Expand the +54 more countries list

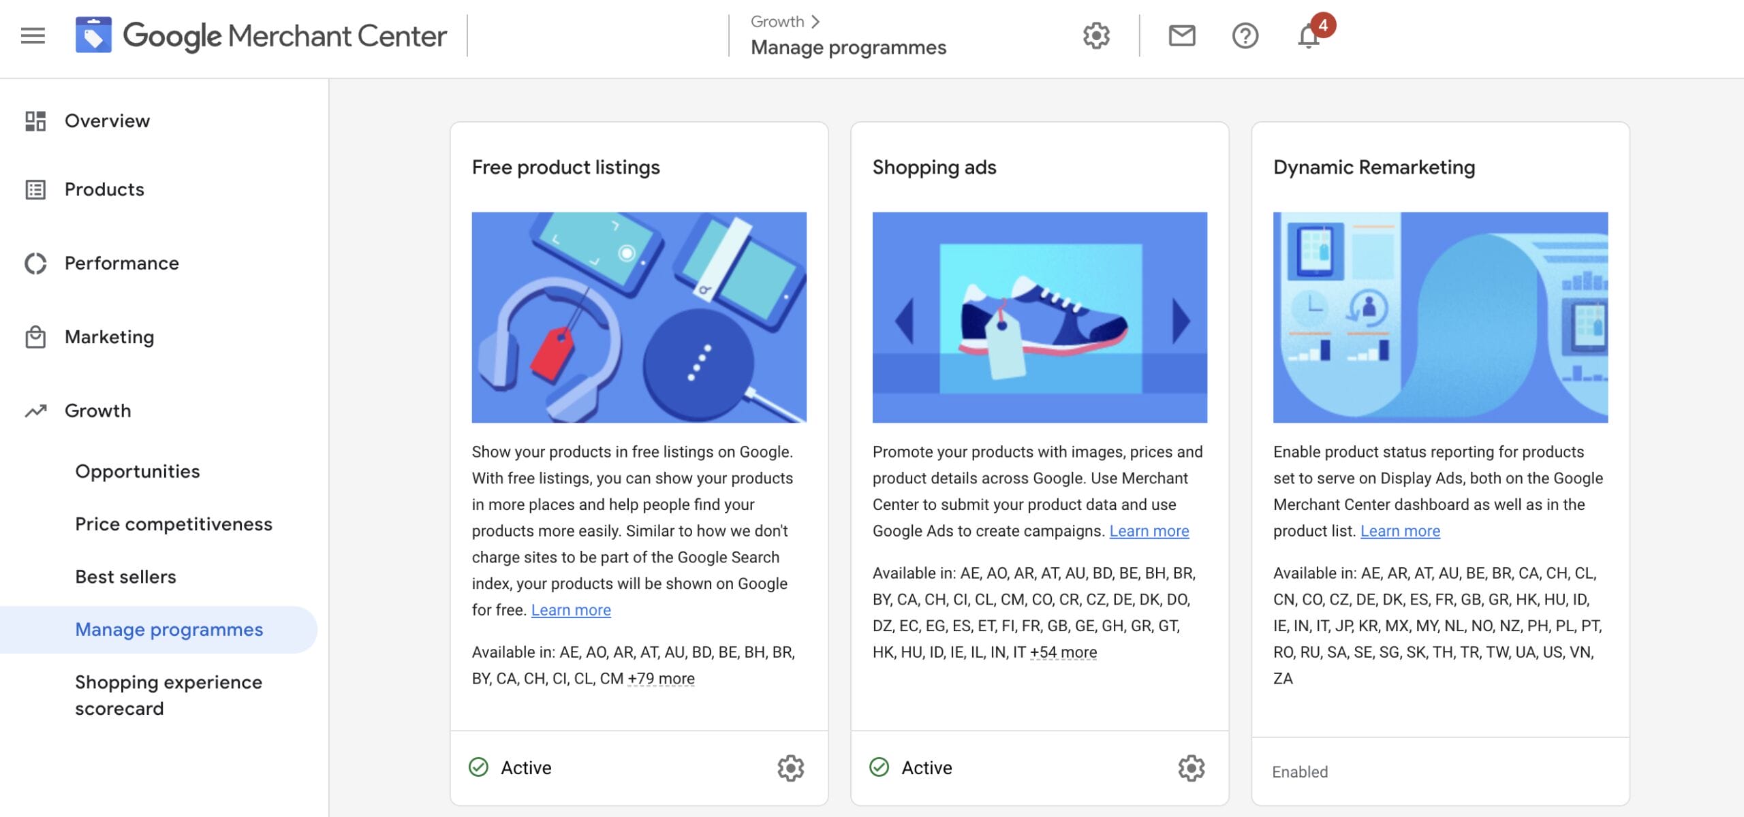pyautogui.click(x=1063, y=652)
